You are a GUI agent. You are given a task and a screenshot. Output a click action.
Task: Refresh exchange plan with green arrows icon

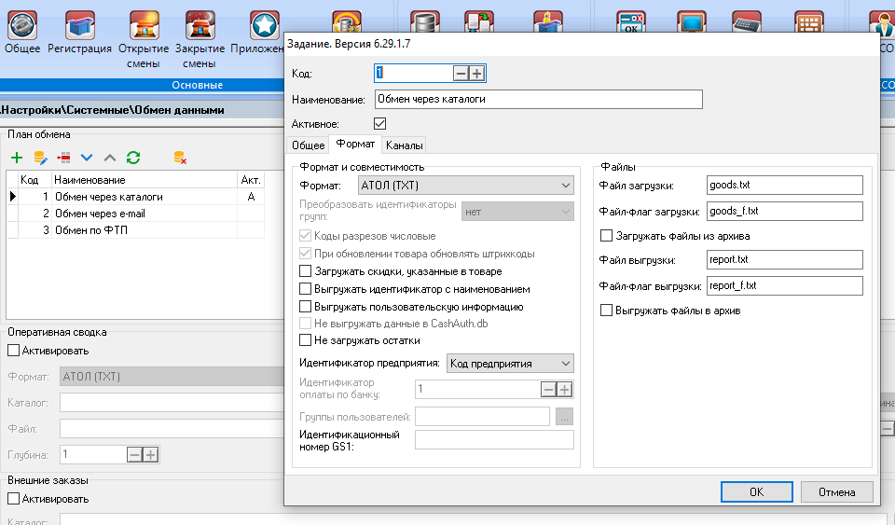133,158
